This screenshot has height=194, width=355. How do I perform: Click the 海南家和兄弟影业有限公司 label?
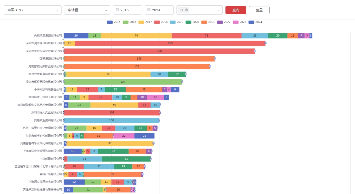point(45,66)
